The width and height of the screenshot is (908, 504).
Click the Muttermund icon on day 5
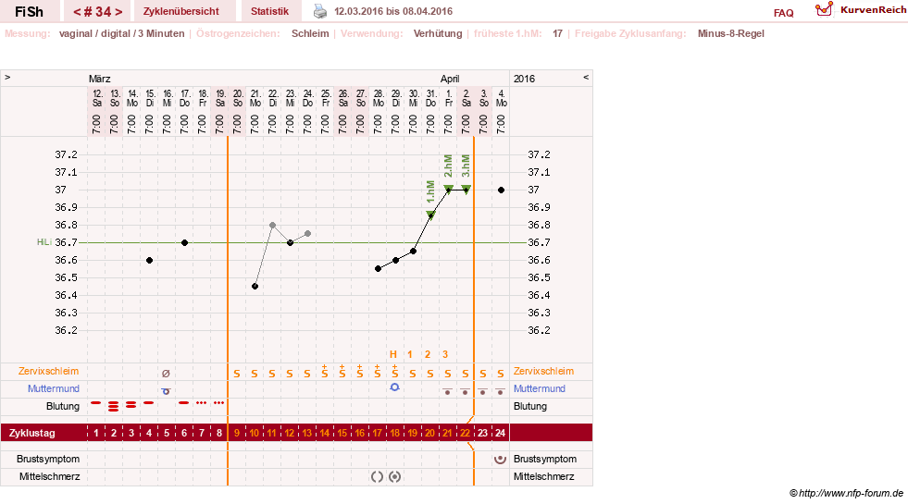tap(166, 391)
